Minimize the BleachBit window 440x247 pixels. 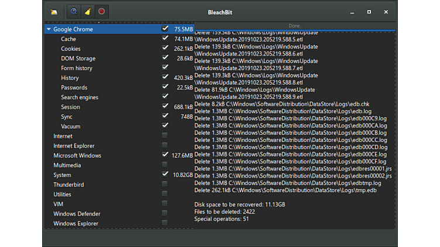tap(352, 12)
